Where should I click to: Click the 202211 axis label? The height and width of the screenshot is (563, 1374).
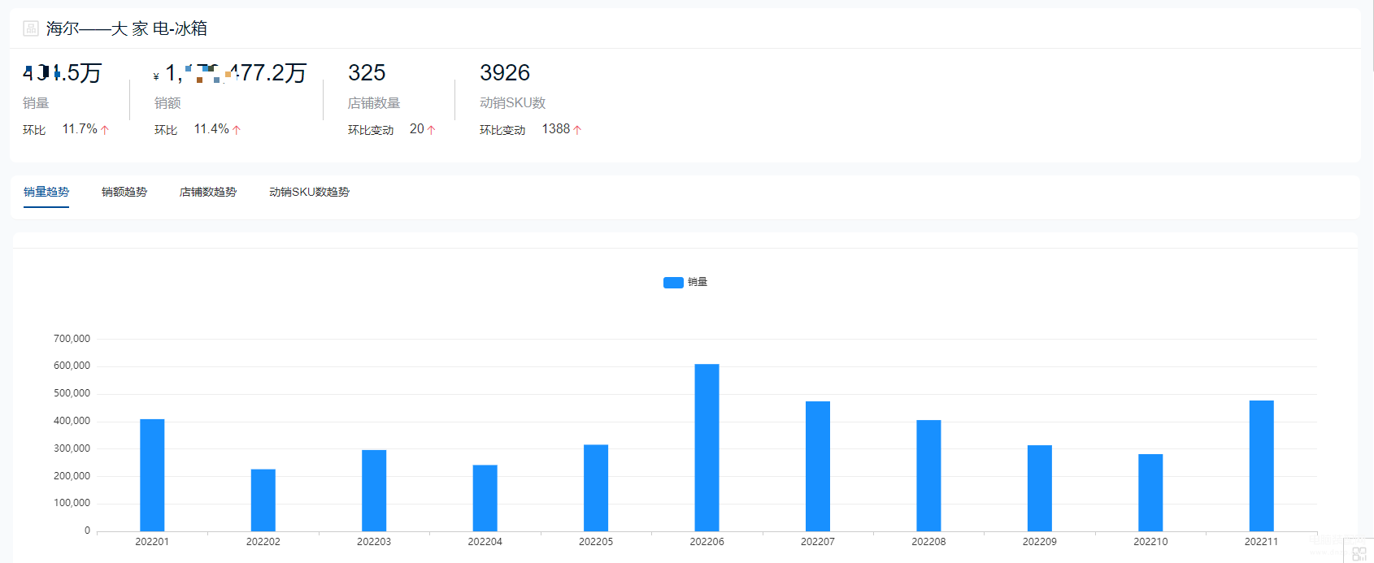coord(1262,542)
